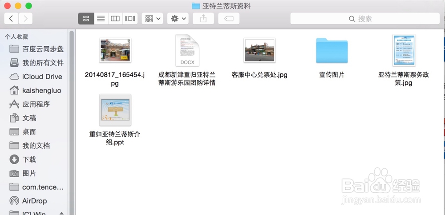Select the 成都新津 DOCX document icon
The height and width of the screenshot is (215, 445).
[187, 50]
